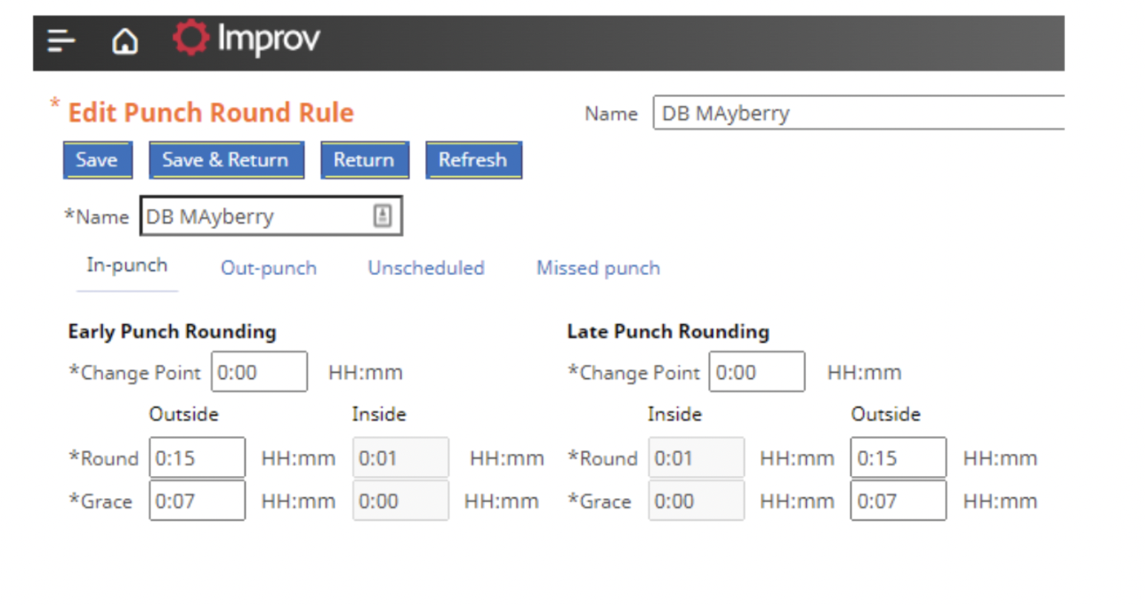Click the Late Outside Round field showing 0:15
This screenshot has height=605, width=1145.
(898, 457)
